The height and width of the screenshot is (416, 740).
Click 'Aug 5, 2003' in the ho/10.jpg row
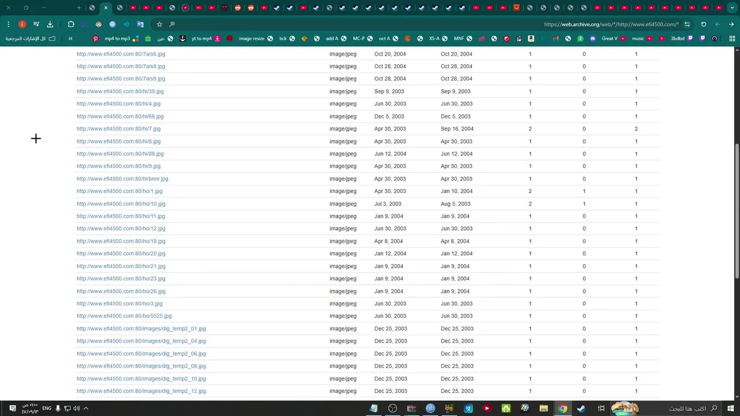point(456,204)
